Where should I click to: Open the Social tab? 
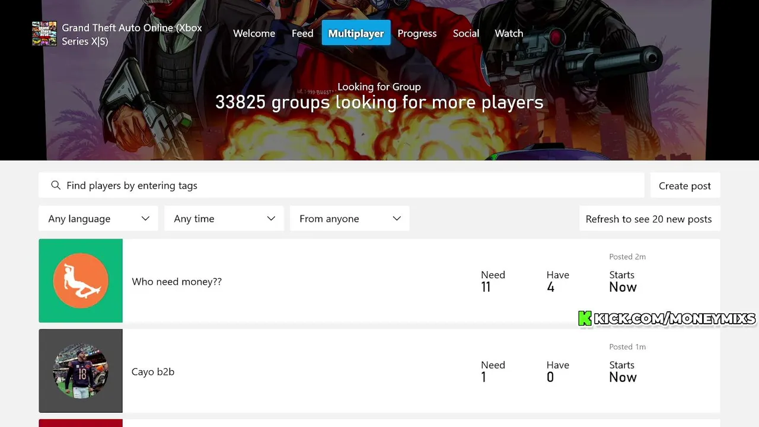466,33
